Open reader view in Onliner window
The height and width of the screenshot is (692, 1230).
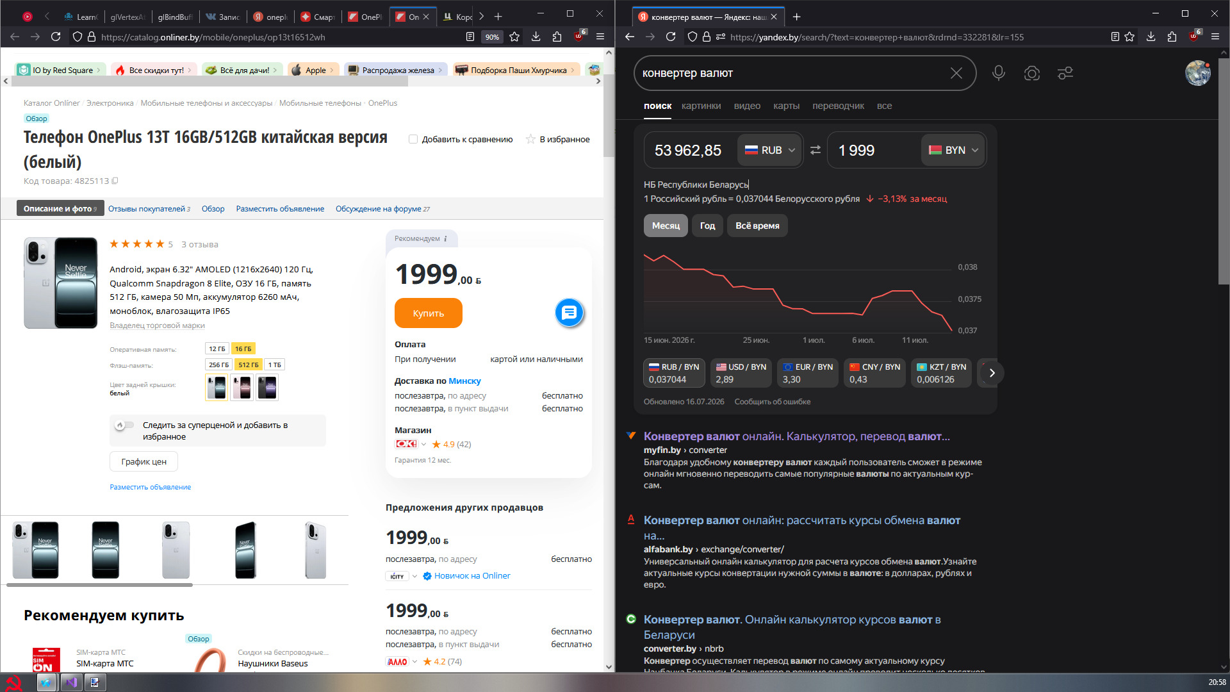tap(470, 37)
